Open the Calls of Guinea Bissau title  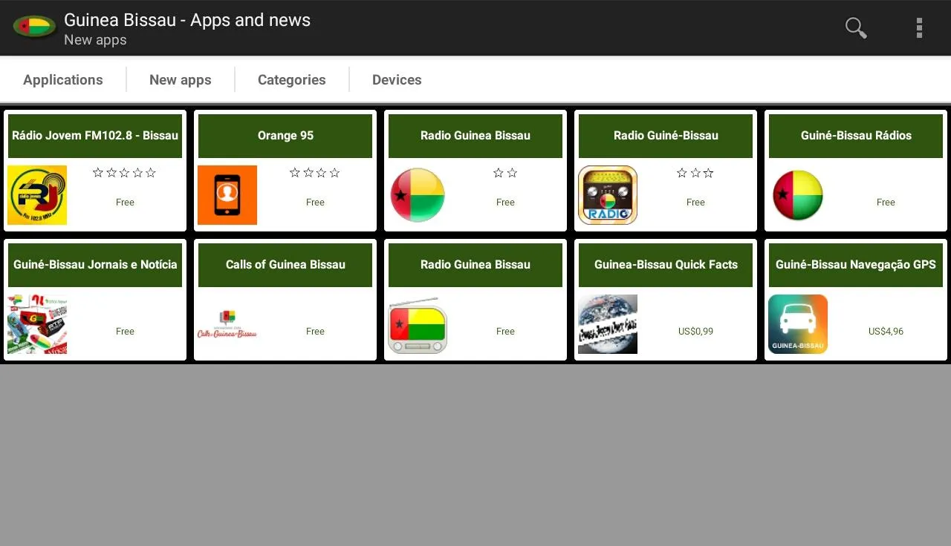(285, 265)
